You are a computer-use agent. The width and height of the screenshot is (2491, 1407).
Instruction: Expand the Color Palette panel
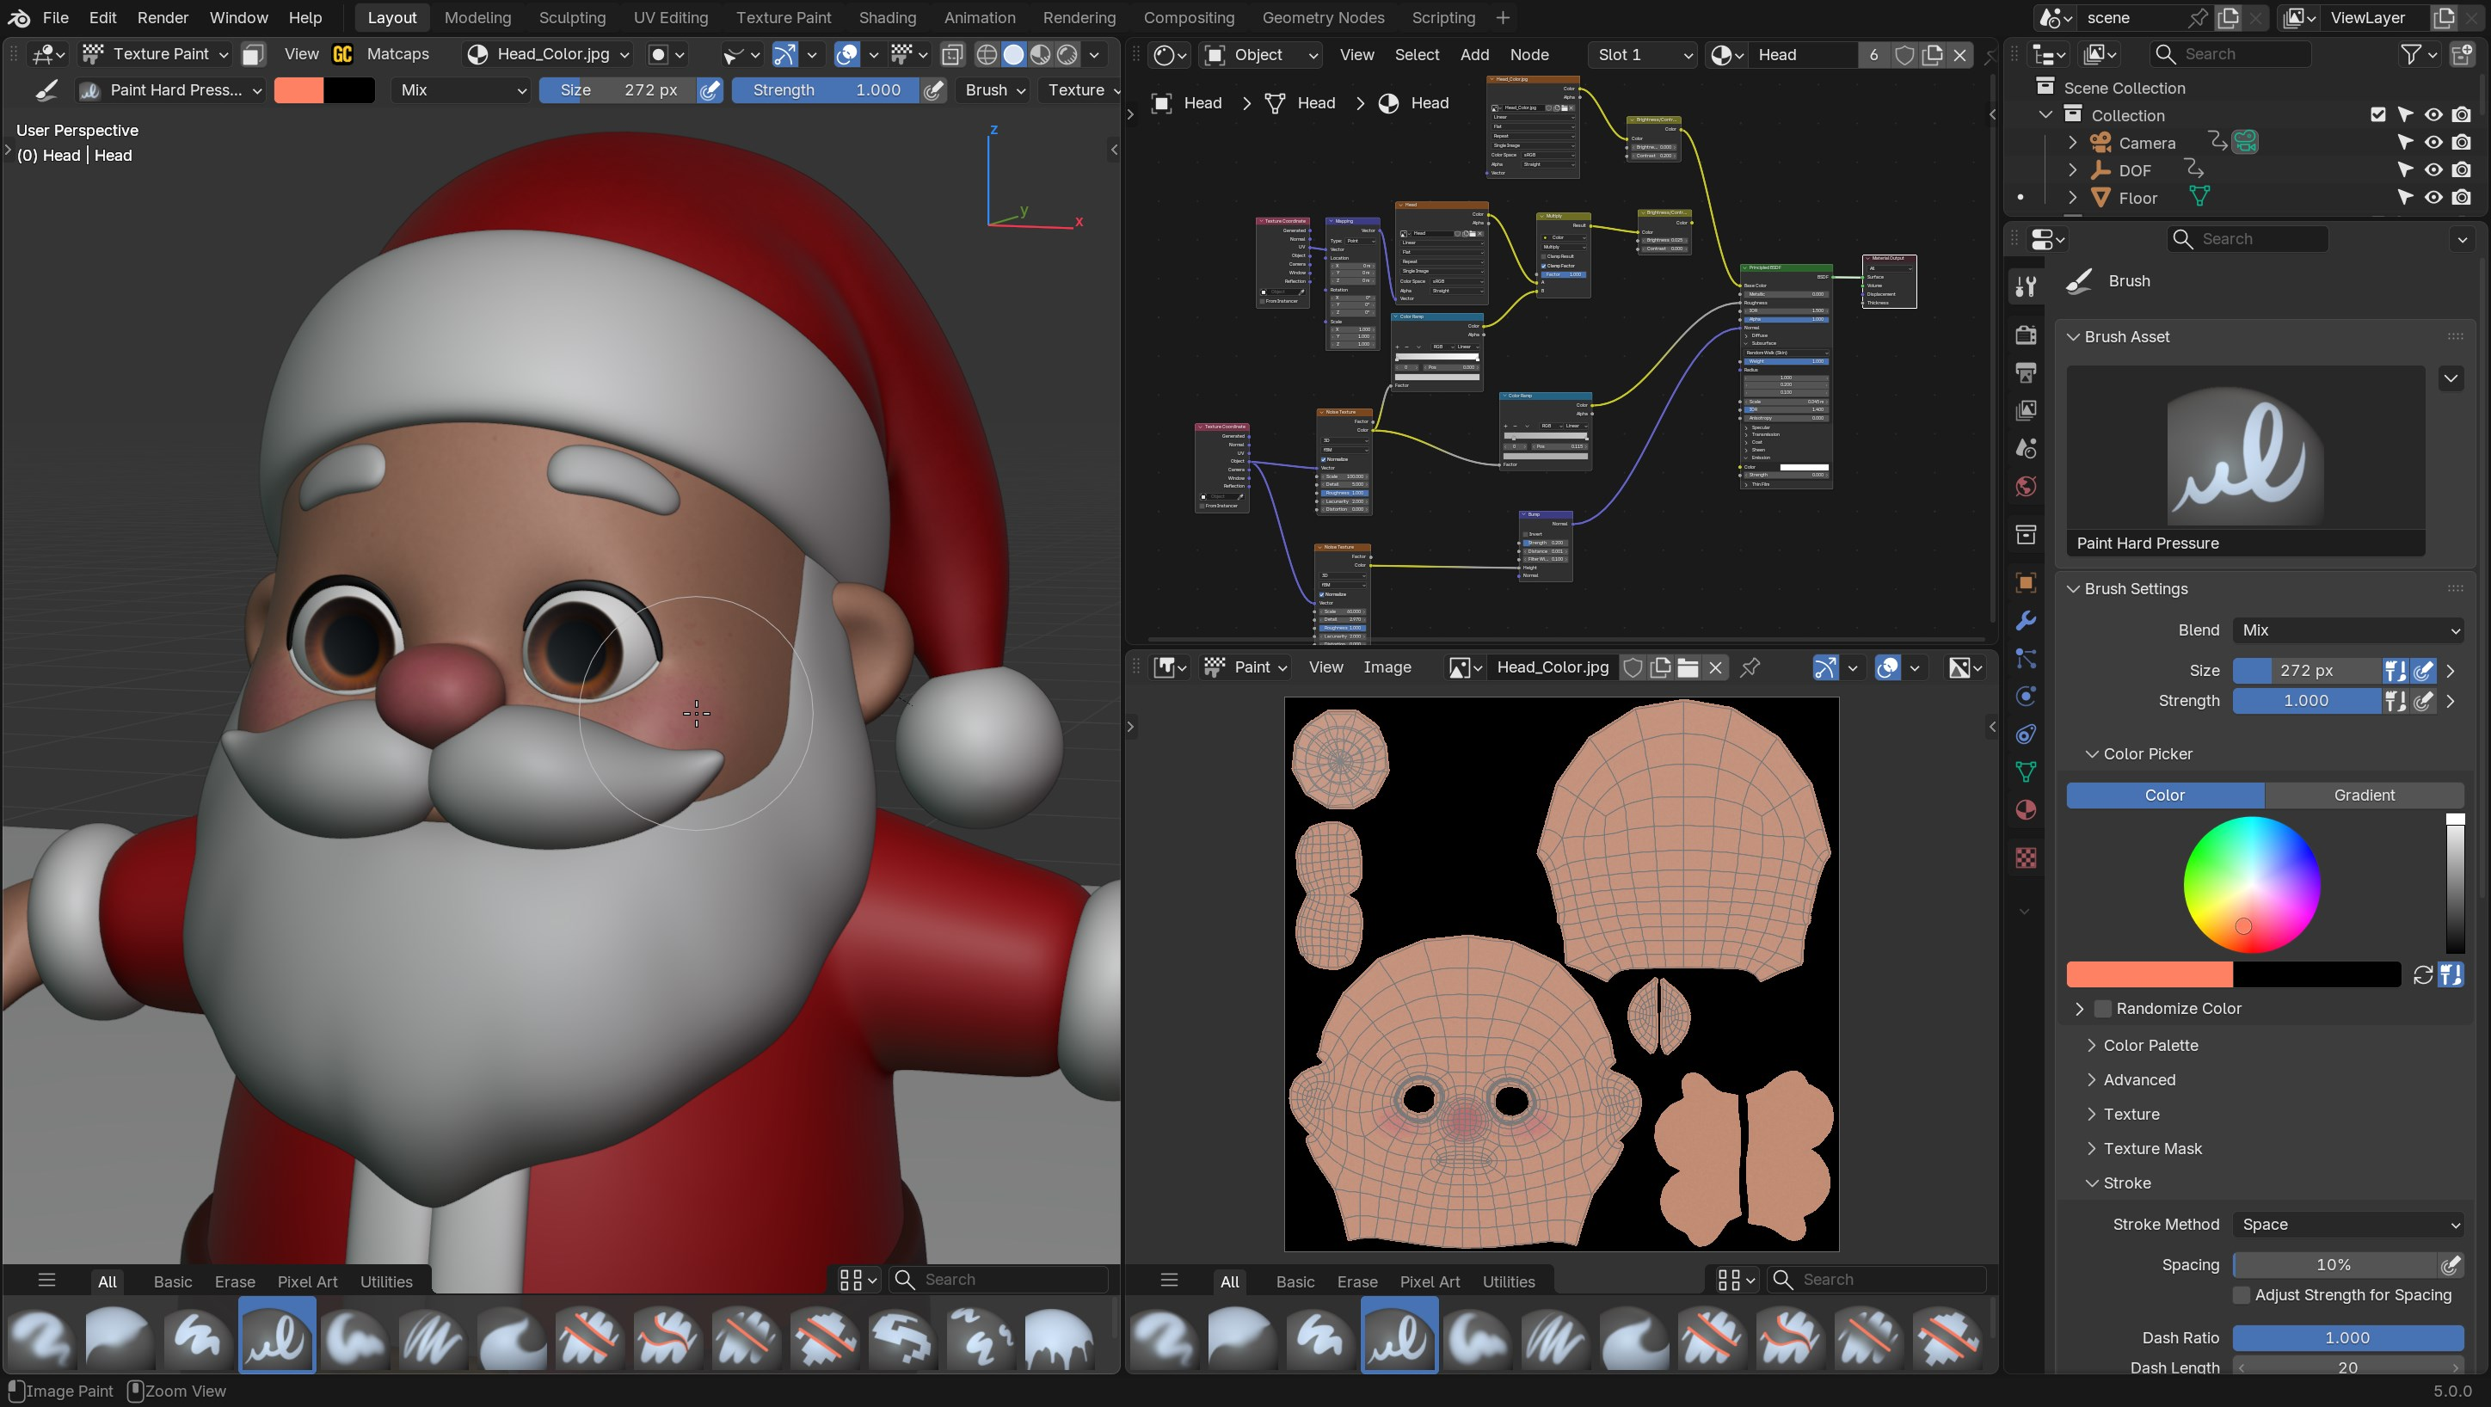point(2150,1045)
